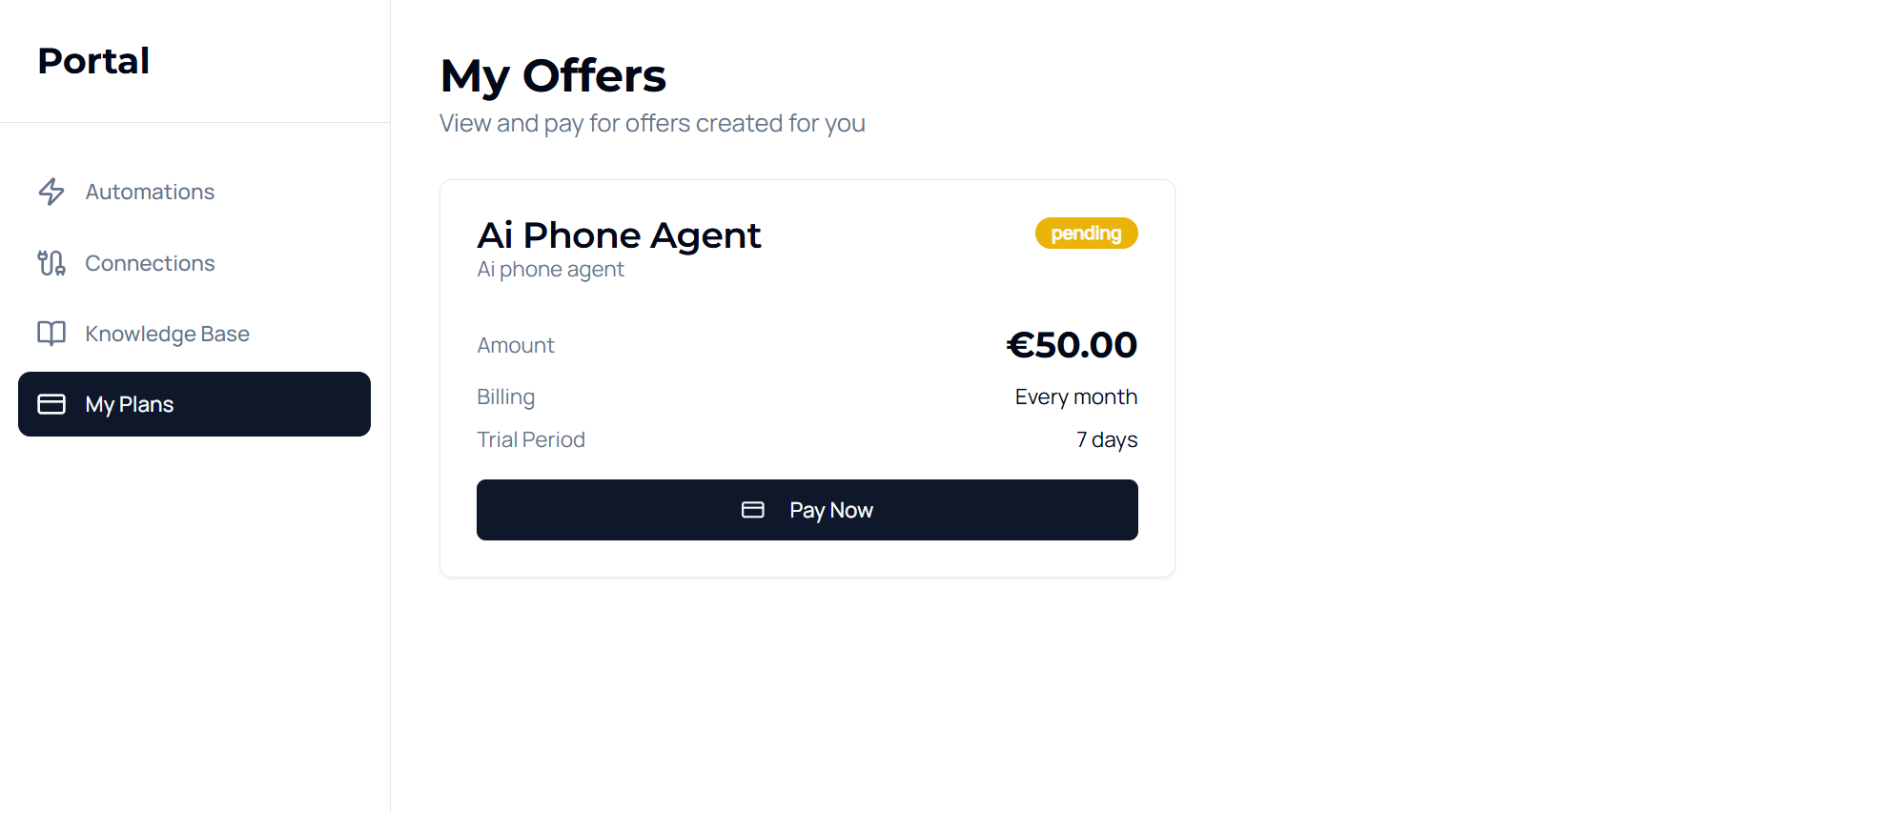The height and width of the screenshot is (814, 1900).
Task: Open the Knowledge Base page
Action: click(167, 334)
